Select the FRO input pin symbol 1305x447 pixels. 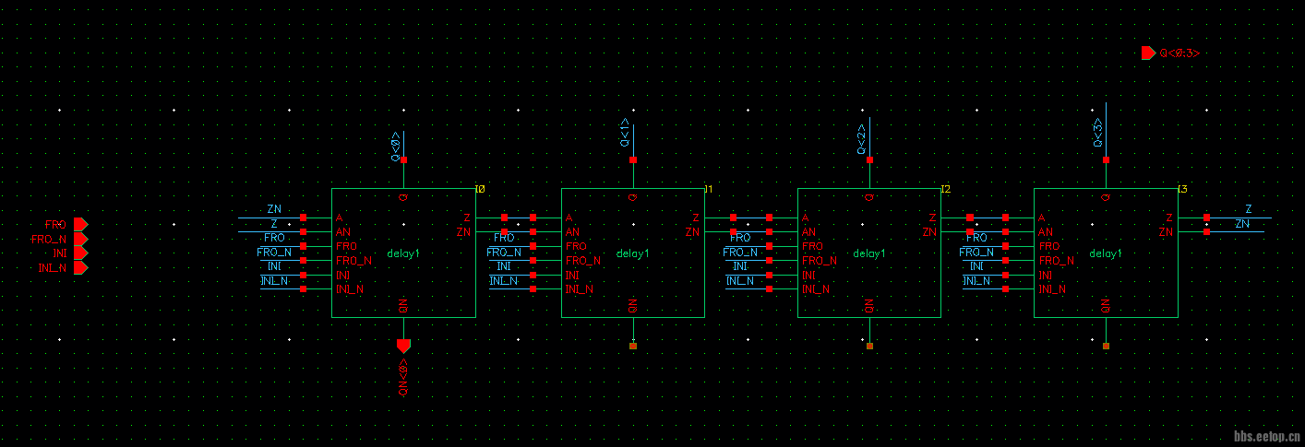(80, 224)
